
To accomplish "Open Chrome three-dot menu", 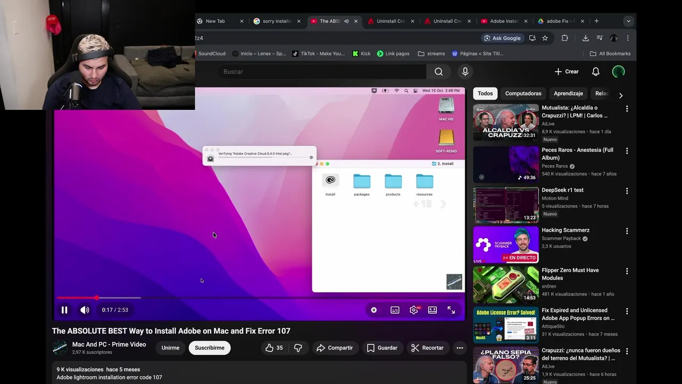I will (x=628, y=38).
